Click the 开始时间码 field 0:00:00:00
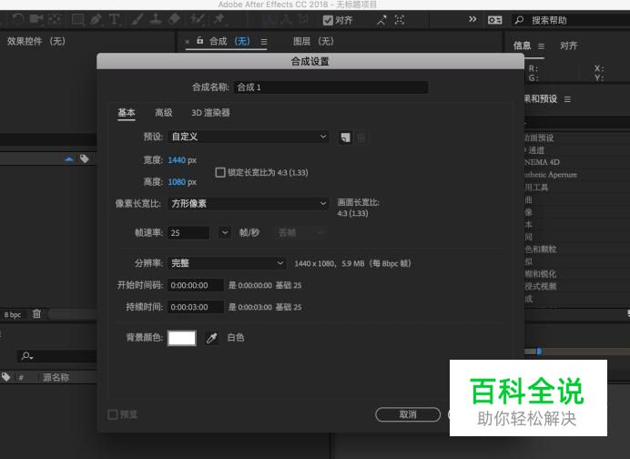 [195, 285]
